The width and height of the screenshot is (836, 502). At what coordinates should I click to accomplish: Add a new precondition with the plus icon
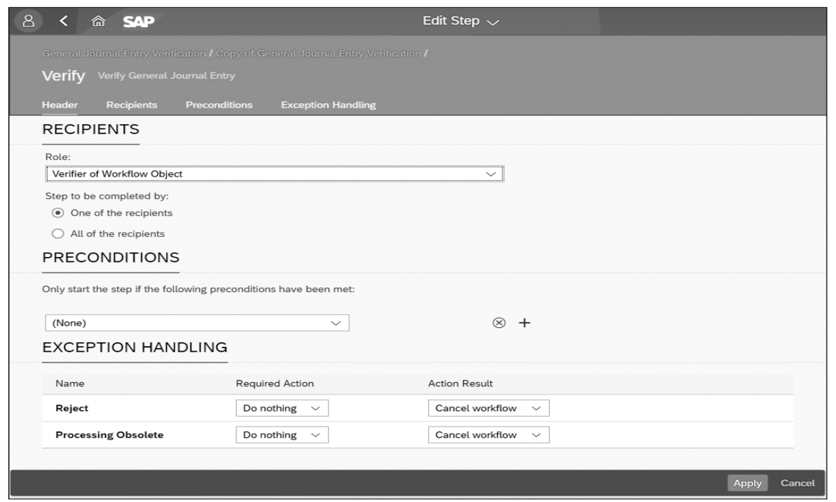pyautogui.click(x=525, y=323)
